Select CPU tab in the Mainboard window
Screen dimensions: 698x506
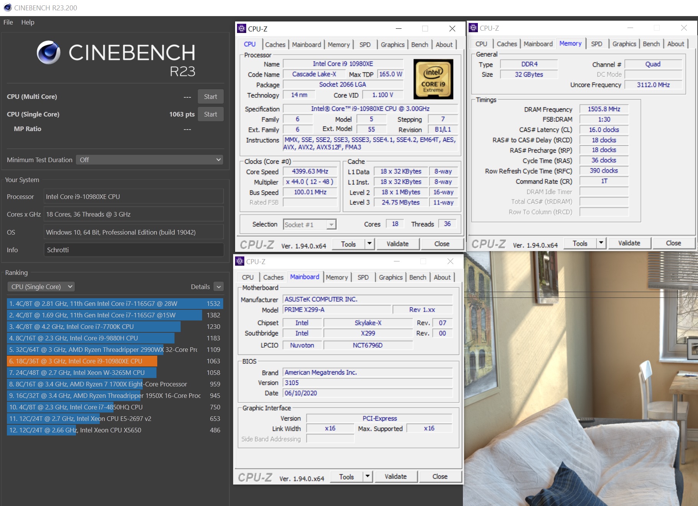(x=248, y=277)
